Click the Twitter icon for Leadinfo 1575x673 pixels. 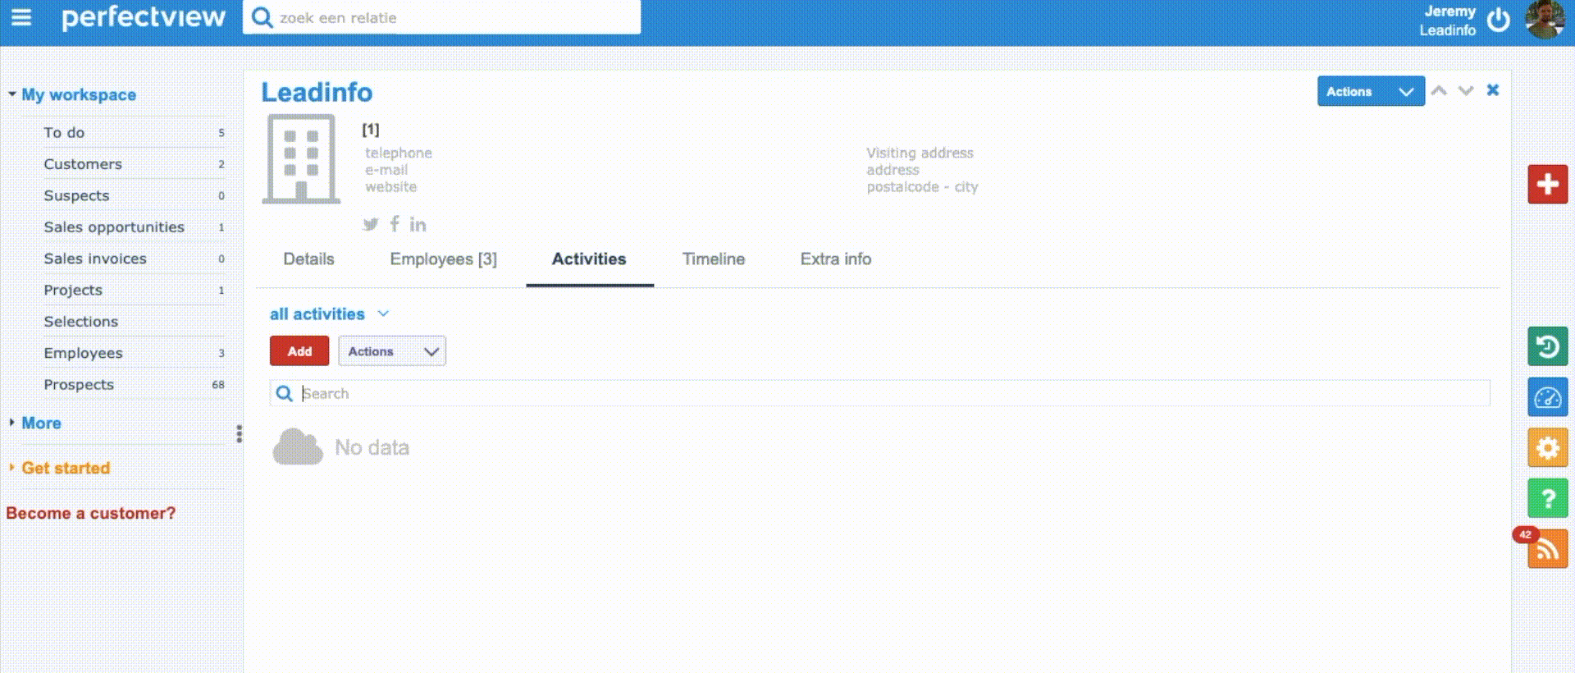click(x=371, y=224)
